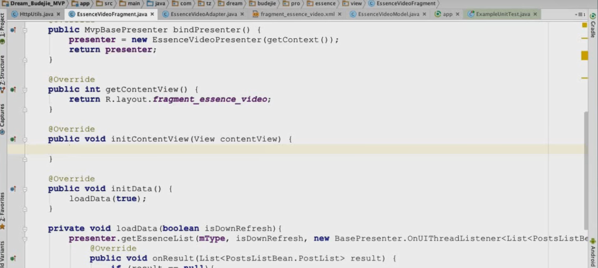Click override gutter icon beside onResult
The width and height of the screenshot is (598, 268).
(x=13, y=258)
